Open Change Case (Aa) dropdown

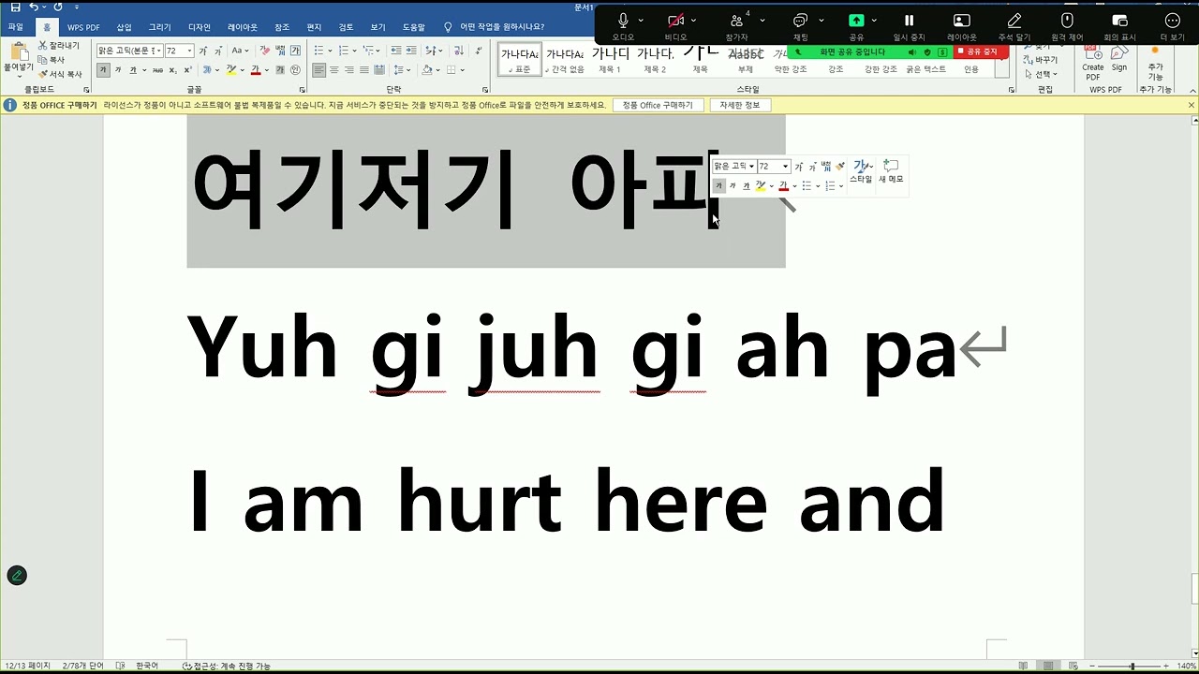(x=240, y=51)
